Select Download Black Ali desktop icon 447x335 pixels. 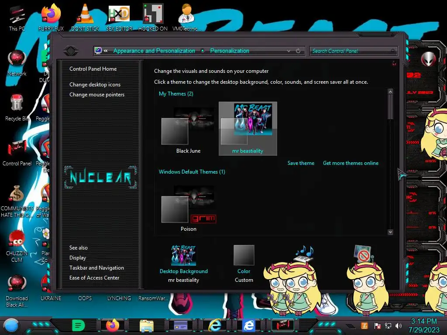click(x=17, y=291)
